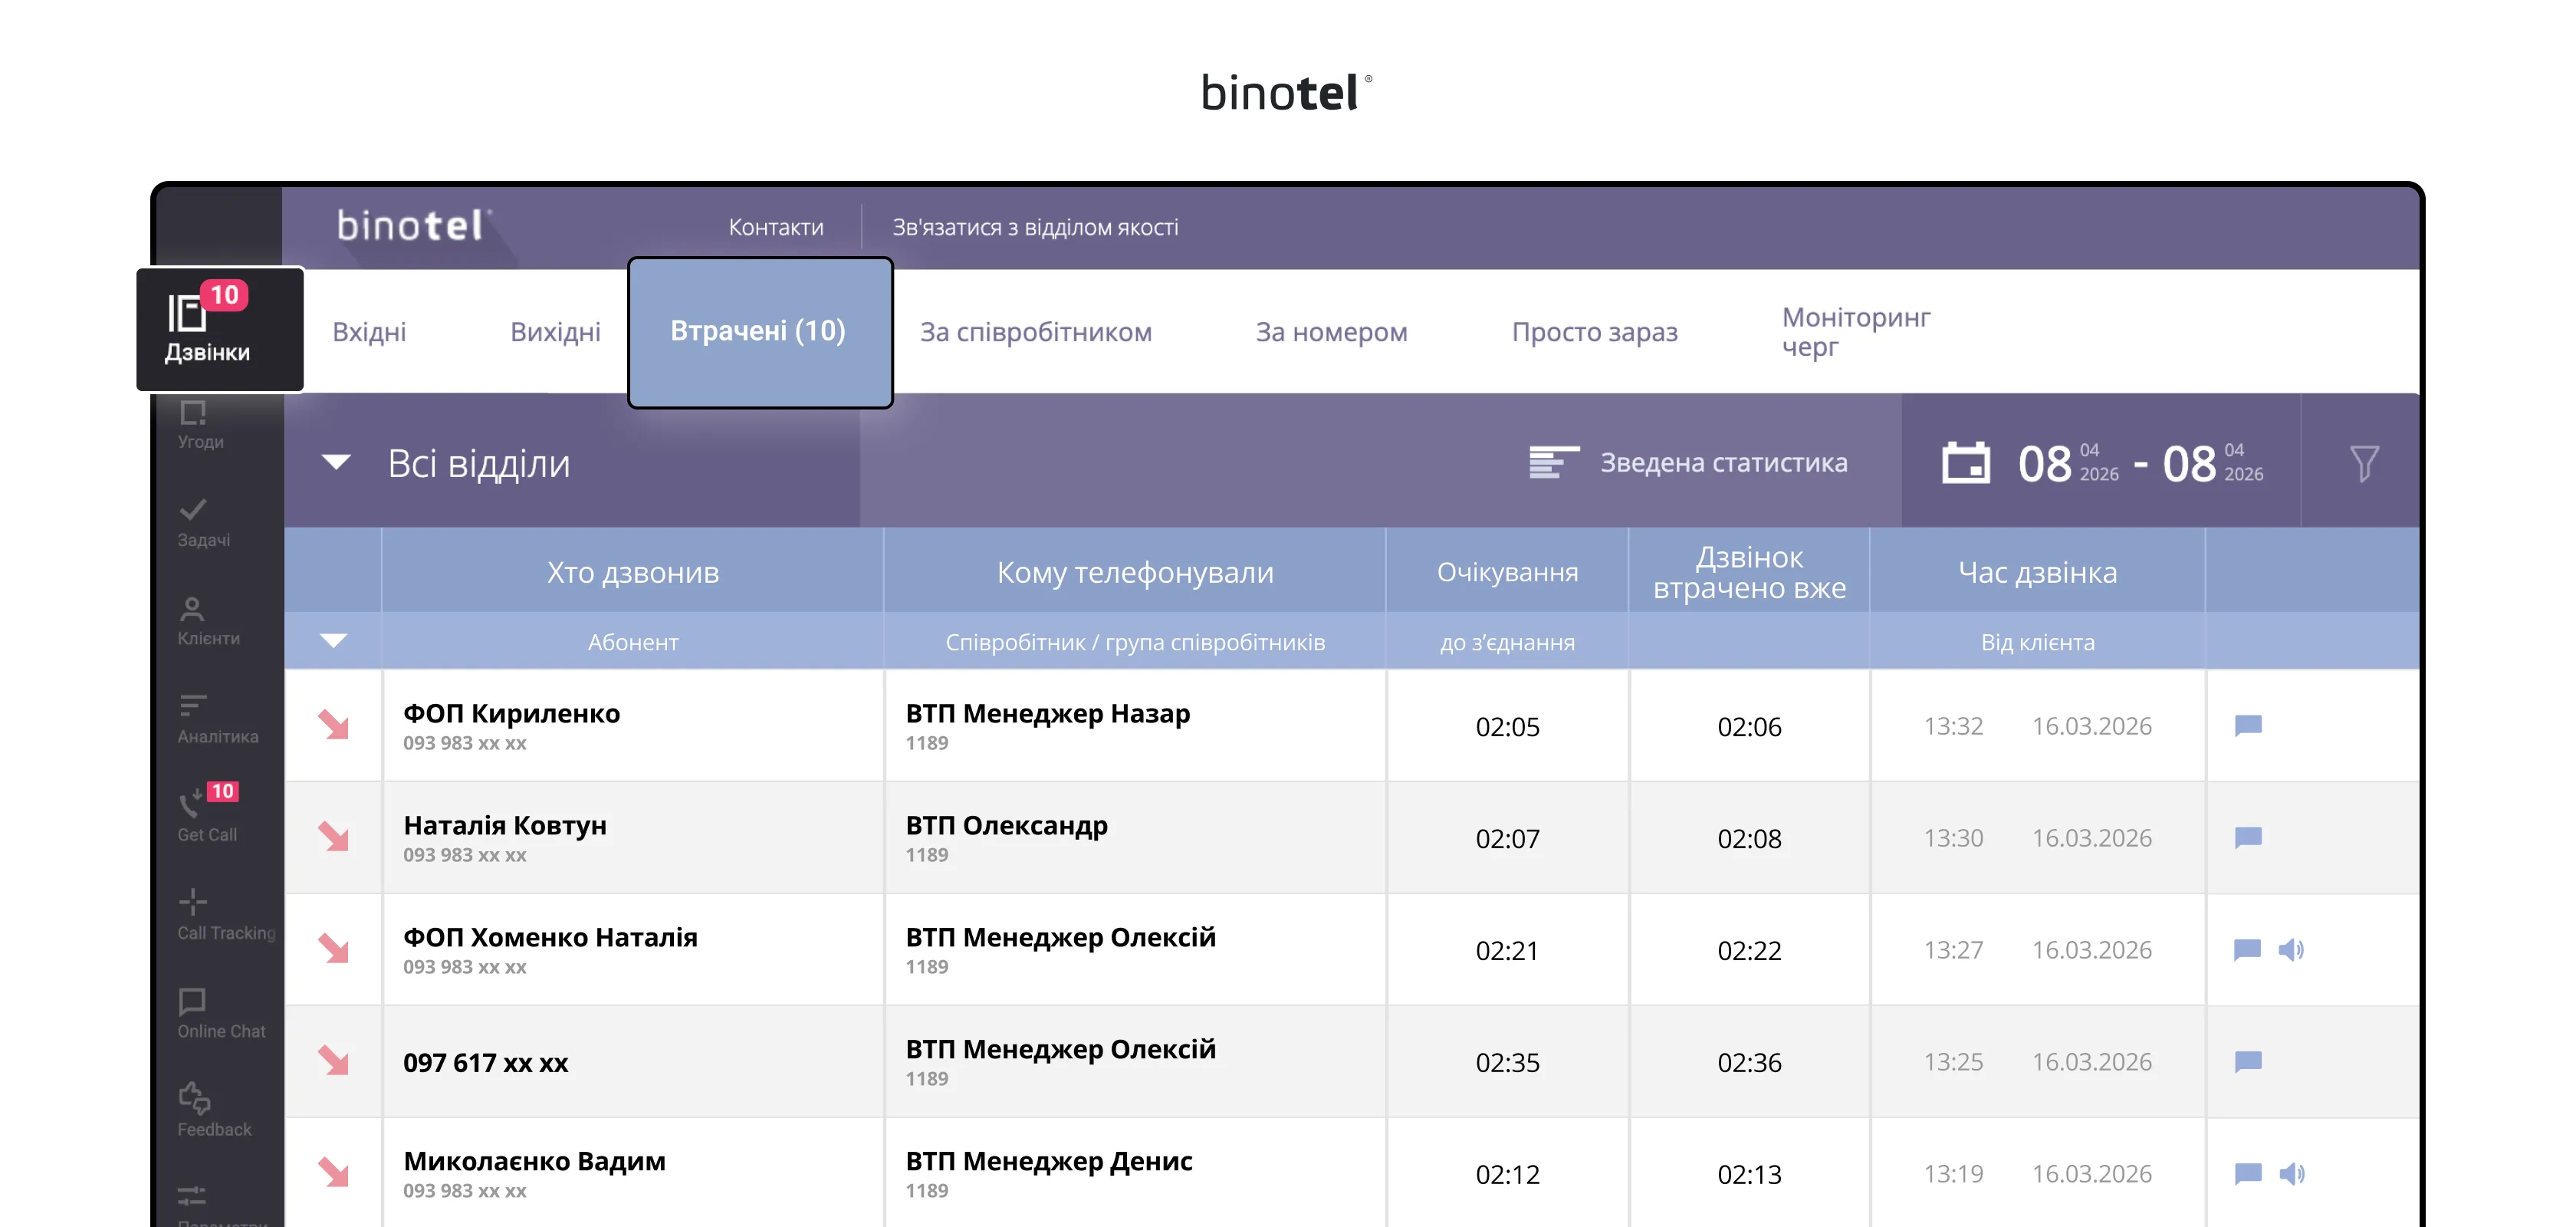Play recording for ФОП Хоменко Наталія call
Screen dimensions: 2576x1227
point(2291,949)
